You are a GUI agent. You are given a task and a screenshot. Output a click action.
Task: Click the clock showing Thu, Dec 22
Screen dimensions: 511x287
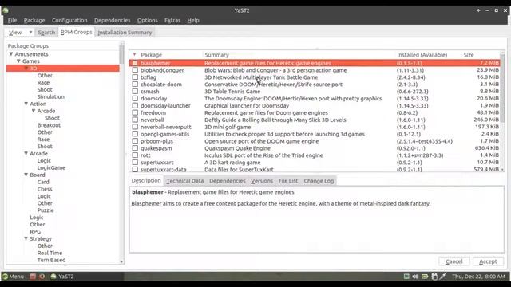[479, 277]
